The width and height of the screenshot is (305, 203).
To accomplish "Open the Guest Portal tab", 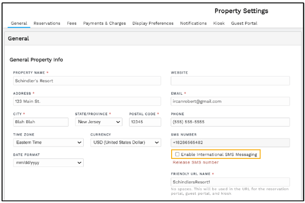I will point(244,23).
